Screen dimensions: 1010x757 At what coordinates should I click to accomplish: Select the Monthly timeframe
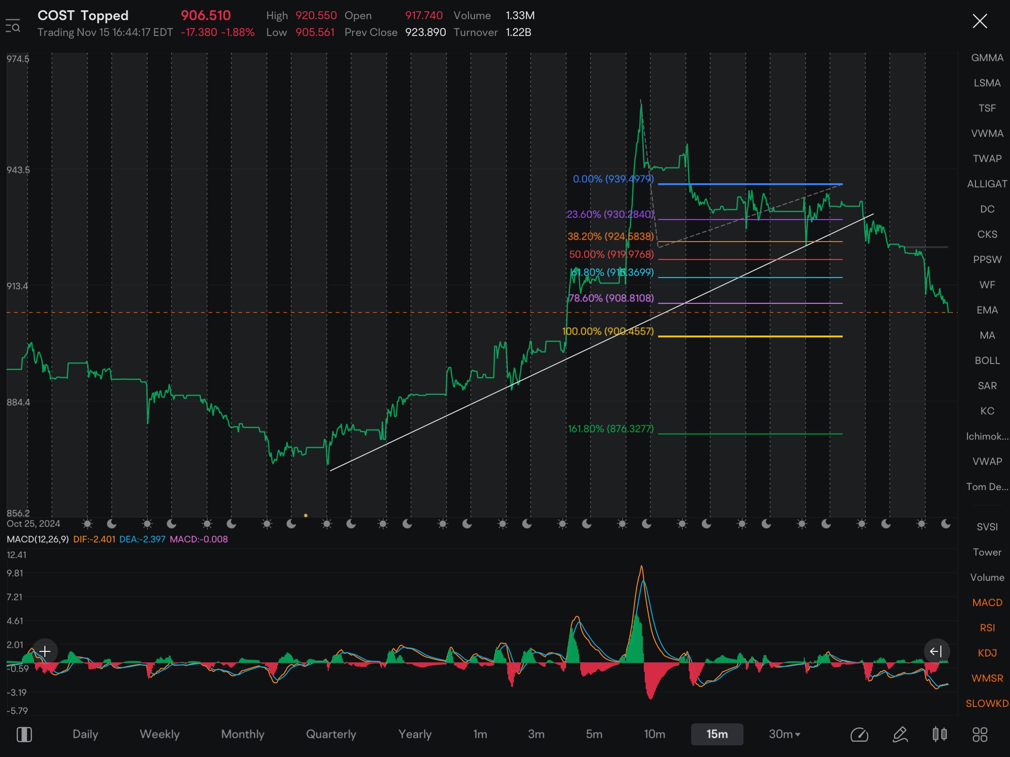(x=243, y=735)
